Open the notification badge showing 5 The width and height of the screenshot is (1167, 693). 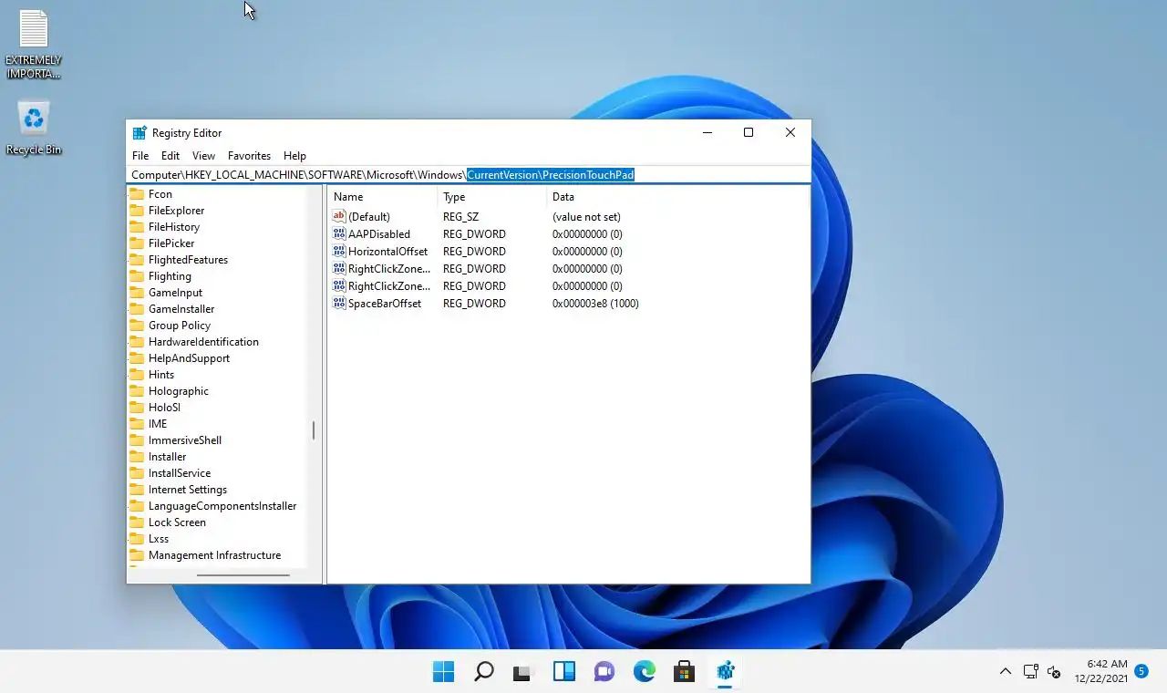point(1141,672)
